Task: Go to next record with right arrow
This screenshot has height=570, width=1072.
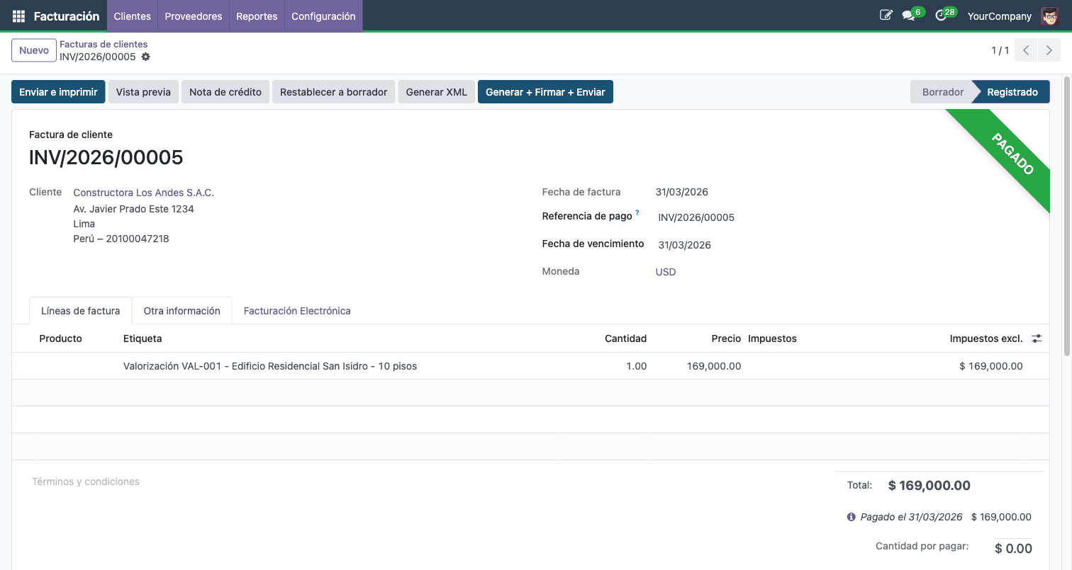Action: [x=1049, y=50]
